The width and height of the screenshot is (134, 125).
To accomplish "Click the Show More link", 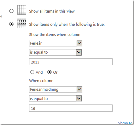I will click(125, 123).
